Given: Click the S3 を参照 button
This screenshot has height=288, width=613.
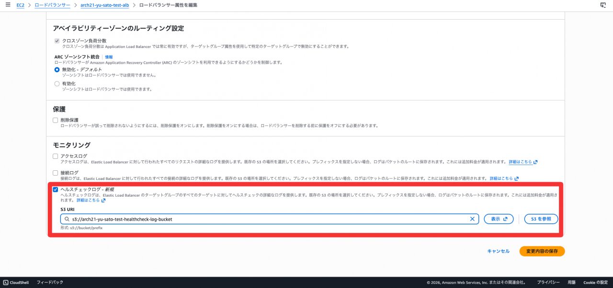Looking at the screenshot, I should (541, 219).
